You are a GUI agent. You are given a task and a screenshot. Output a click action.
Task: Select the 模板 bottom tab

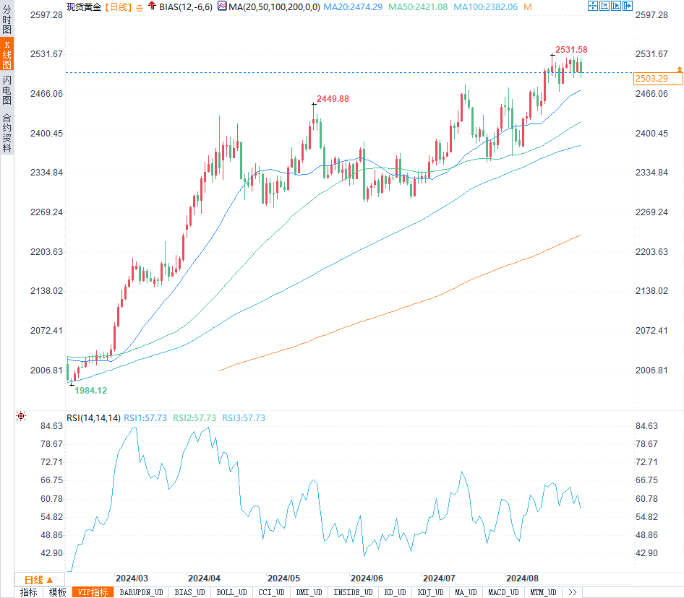point(57,592)
